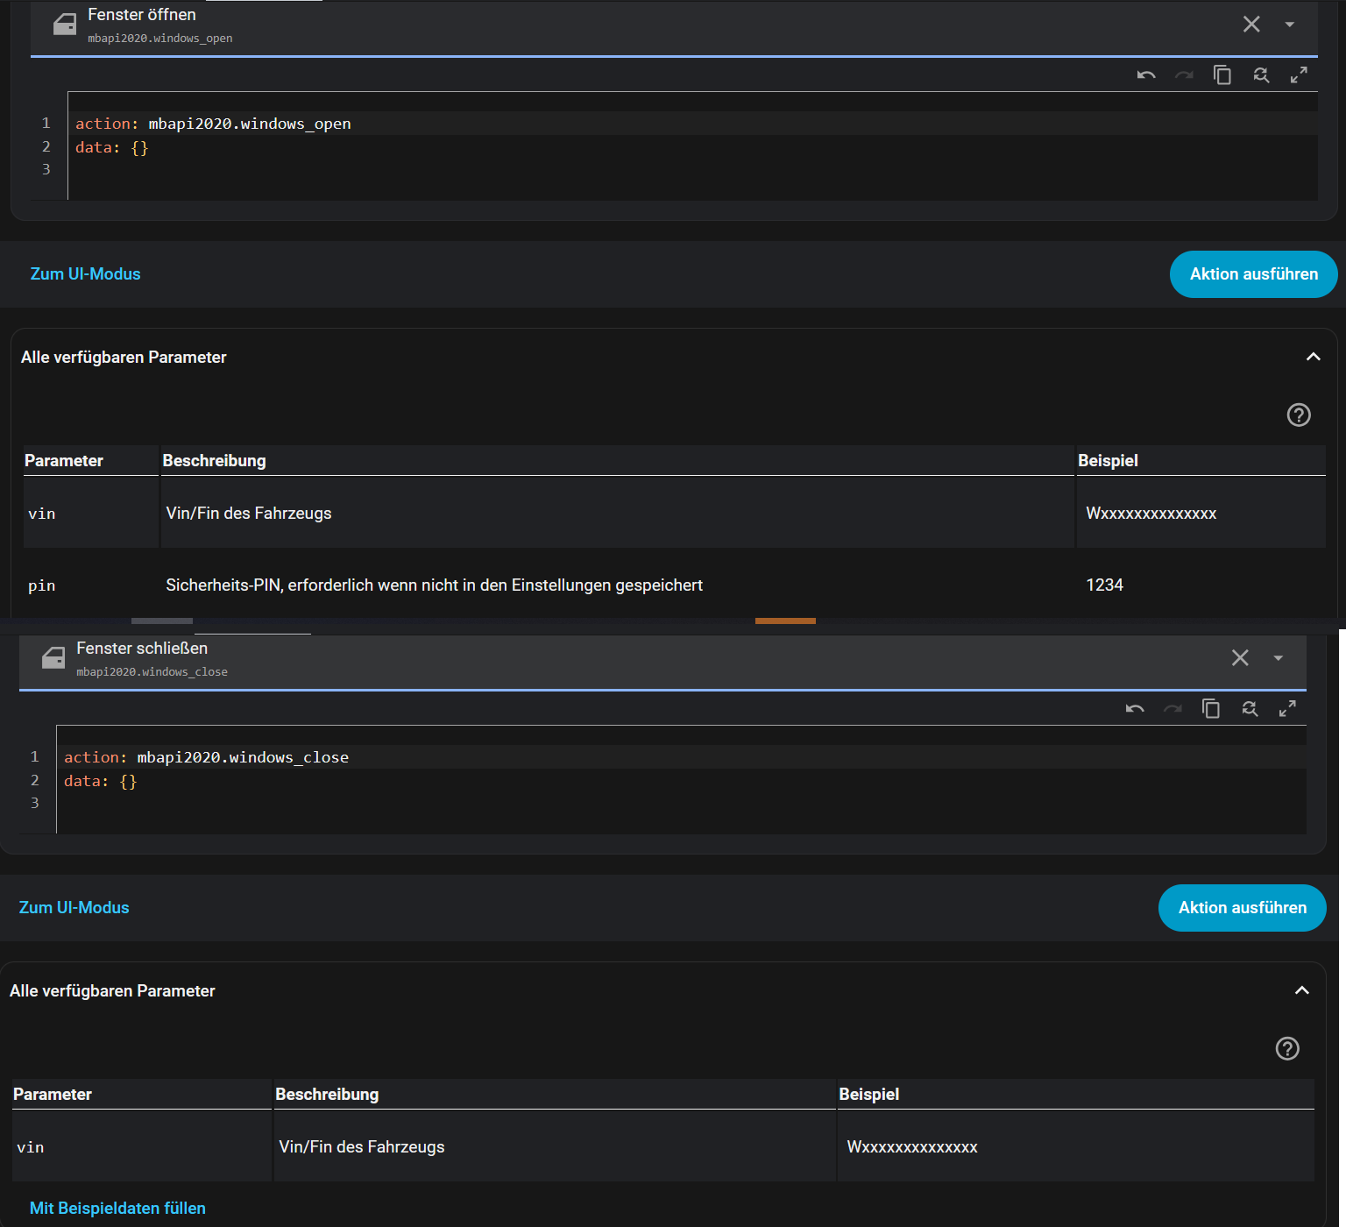1346x1227 pixels.
Task: Copy the windows_open YAML code
Action: pos(1222,75)
